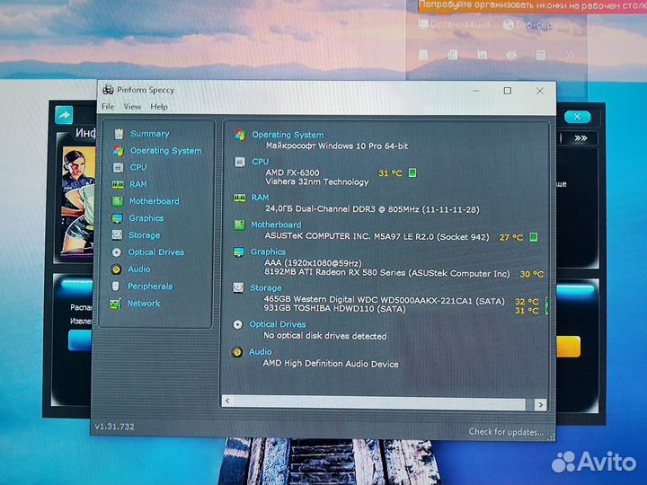Click CPU icon beside CPU heading in summary
This screenshot has width=647, height=485.
(240, 162)
